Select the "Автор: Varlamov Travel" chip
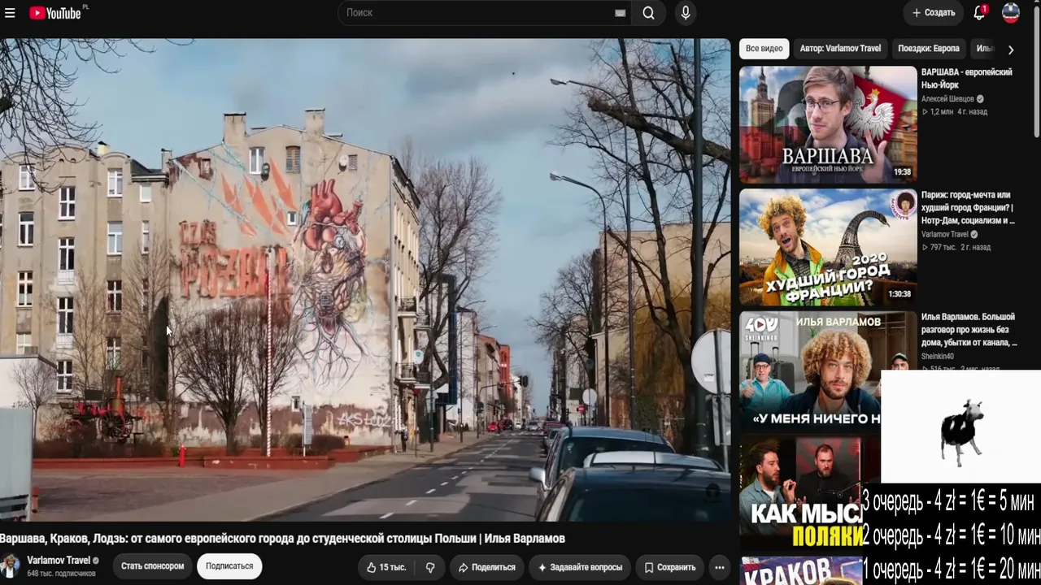The image size is (1041, 585). point(840,49)
